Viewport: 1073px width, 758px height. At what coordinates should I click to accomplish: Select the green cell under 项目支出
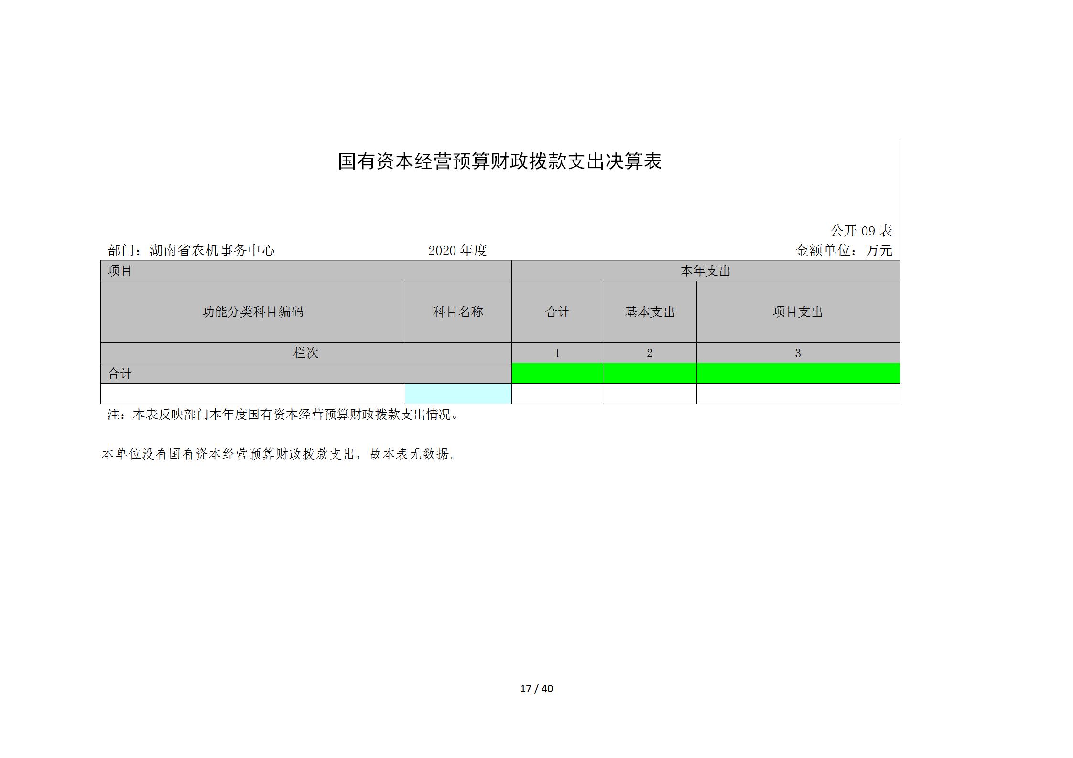click(798, 373)
